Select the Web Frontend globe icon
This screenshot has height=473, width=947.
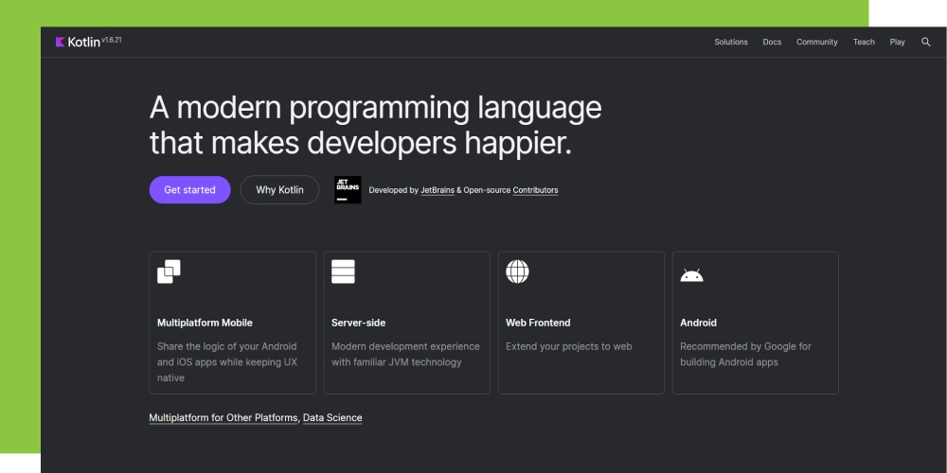coord(517,272)
